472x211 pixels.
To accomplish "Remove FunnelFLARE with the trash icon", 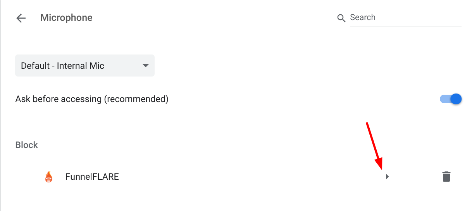I will (446, 177).
